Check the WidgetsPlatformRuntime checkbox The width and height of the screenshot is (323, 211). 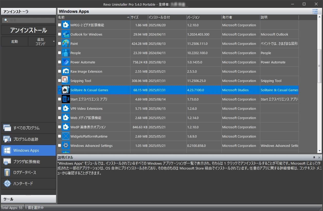pos(60,136)
